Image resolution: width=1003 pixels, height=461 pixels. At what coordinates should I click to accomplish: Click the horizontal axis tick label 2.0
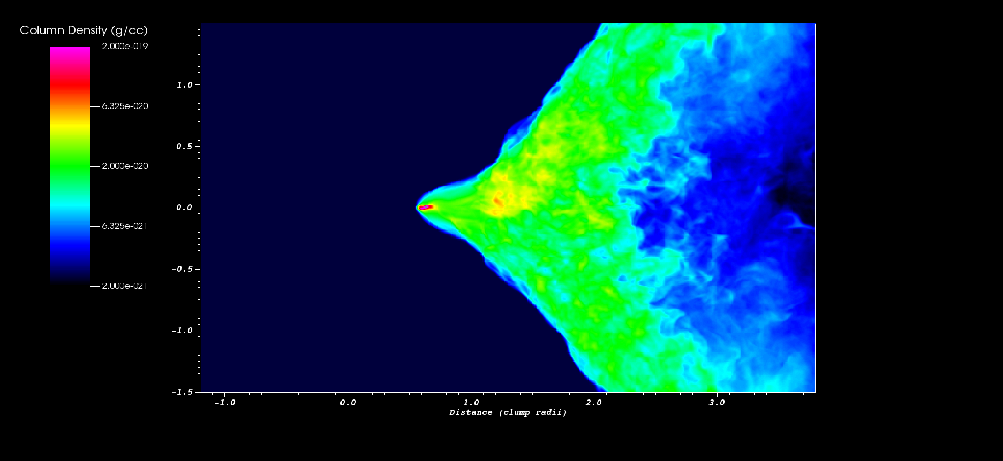coord(594,403)
